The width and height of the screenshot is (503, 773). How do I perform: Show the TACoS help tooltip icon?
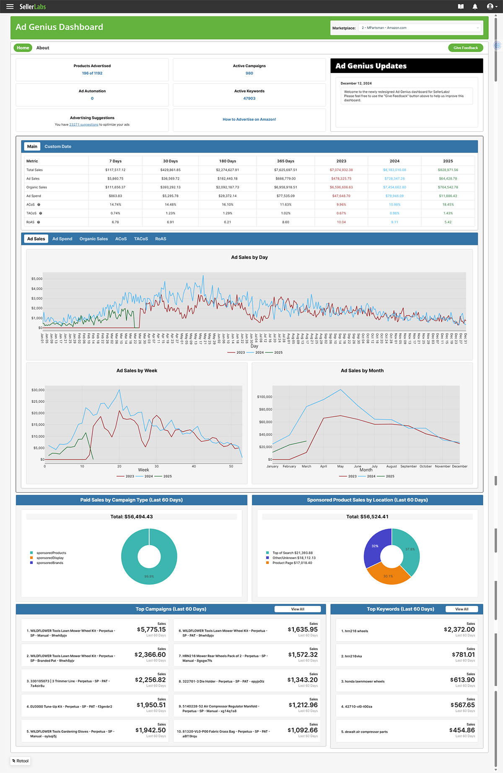point(41,213)
